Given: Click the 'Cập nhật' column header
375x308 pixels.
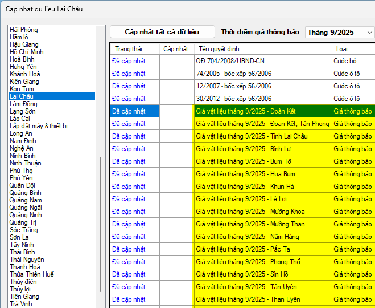Looking at the screenshot, I should tap(176, 49).
